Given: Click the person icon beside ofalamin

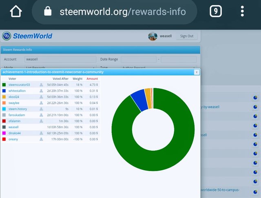Looking at the screenshot, I should click(41, 121).
